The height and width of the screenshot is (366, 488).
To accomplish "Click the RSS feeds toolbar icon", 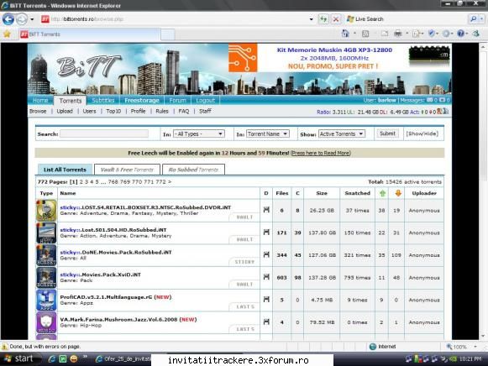I will [365, 34].
